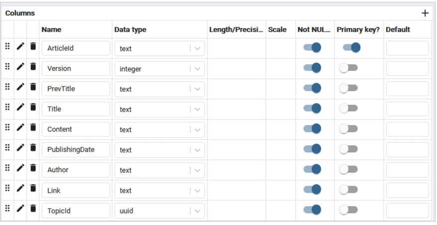The width and height of the screenshot is (437, 225).
Task: Click the Data type column header
Action: click(x=130, y=29)
